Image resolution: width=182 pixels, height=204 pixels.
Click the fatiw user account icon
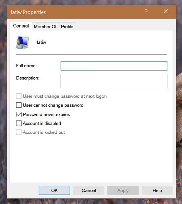22,42
